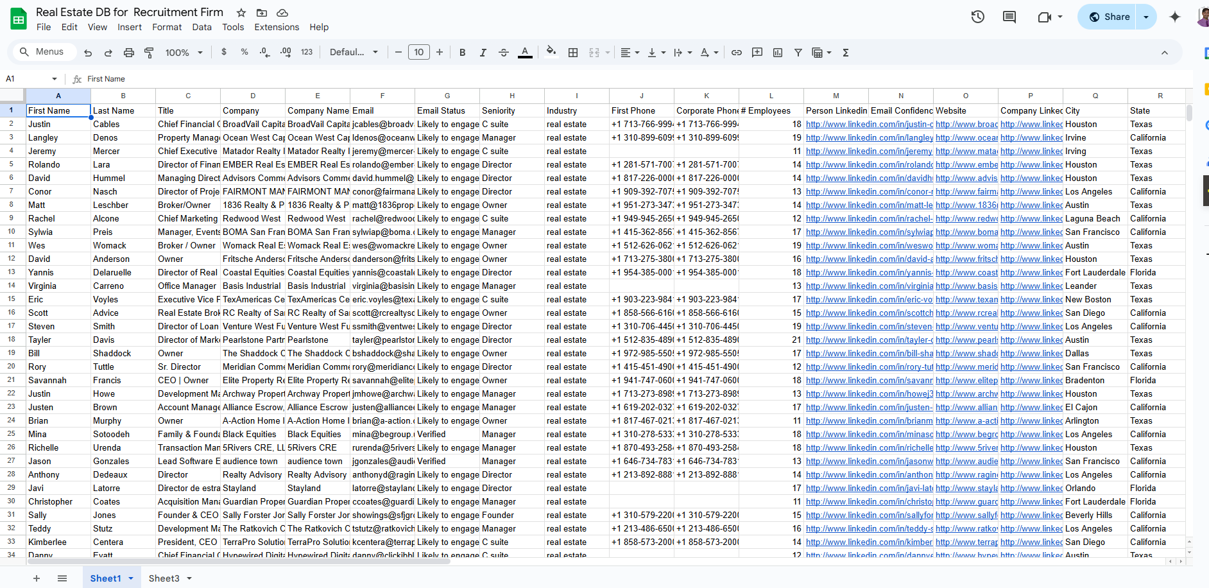Star this spreadsheet
1209x588 pixels.
[241, 13]
